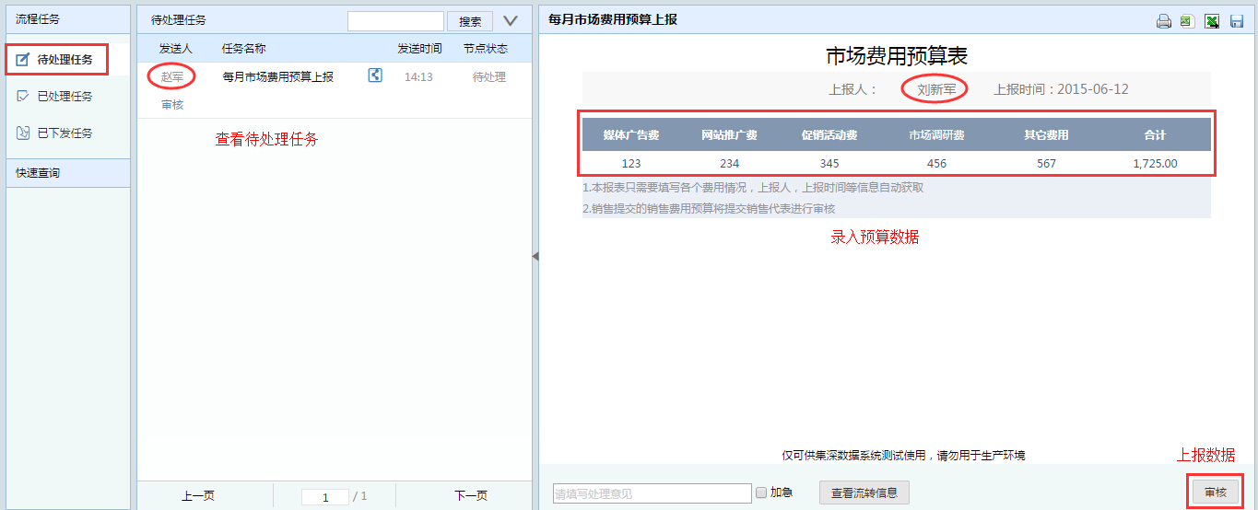Click the 任务名称 column header
This screenshot has height=510, width=1258.
244,48
